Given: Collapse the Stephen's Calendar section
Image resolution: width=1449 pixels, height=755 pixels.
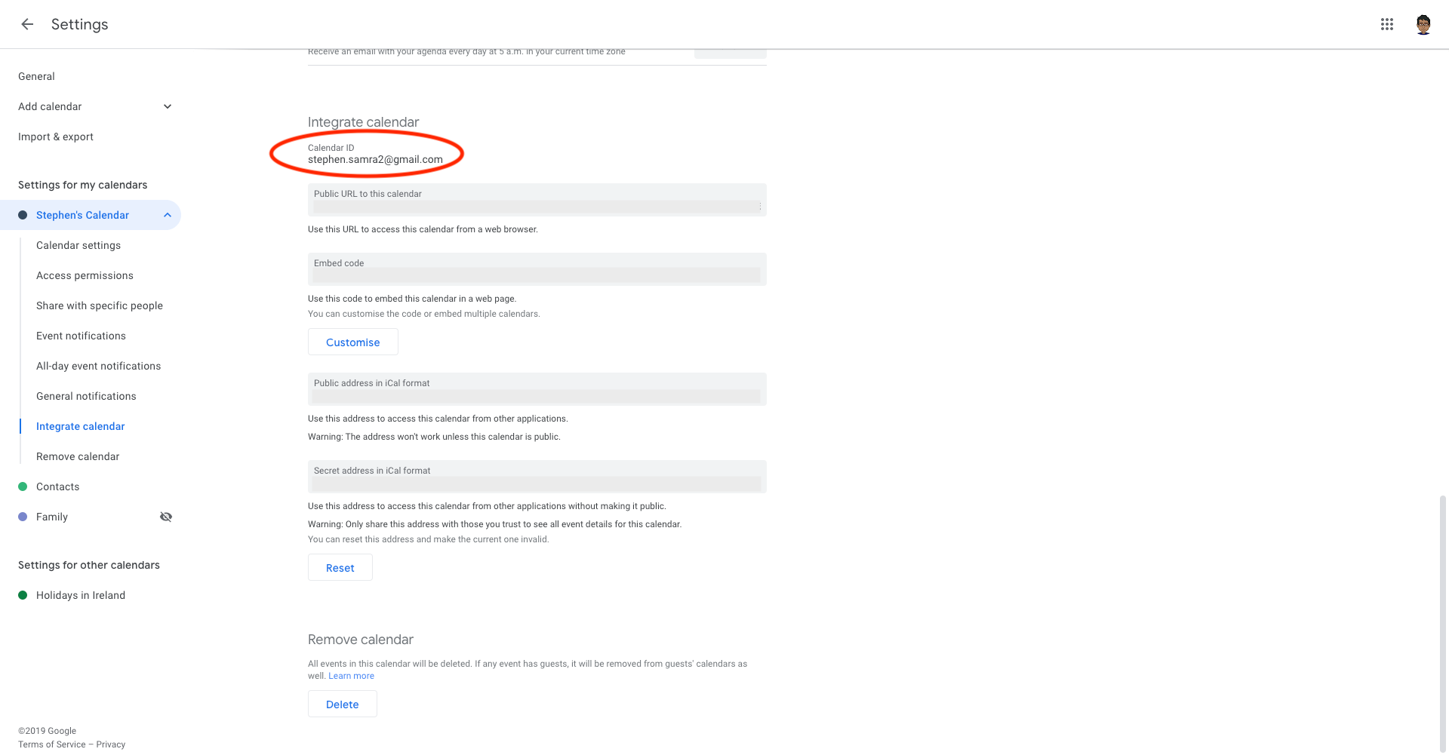Looking at the screenshot, I should click(168, 215).
